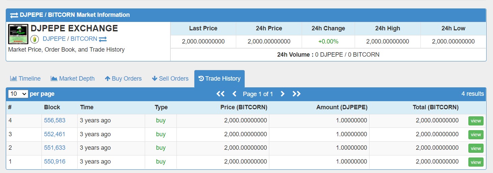Open block 550,916 link

(55, 162)
